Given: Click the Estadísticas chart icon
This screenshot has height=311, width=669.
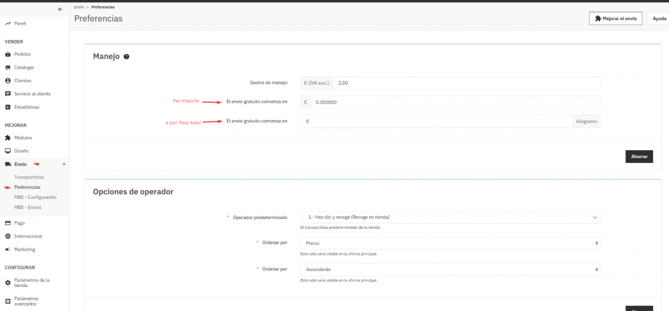Looking at the screenshot, I should [7, 107].
